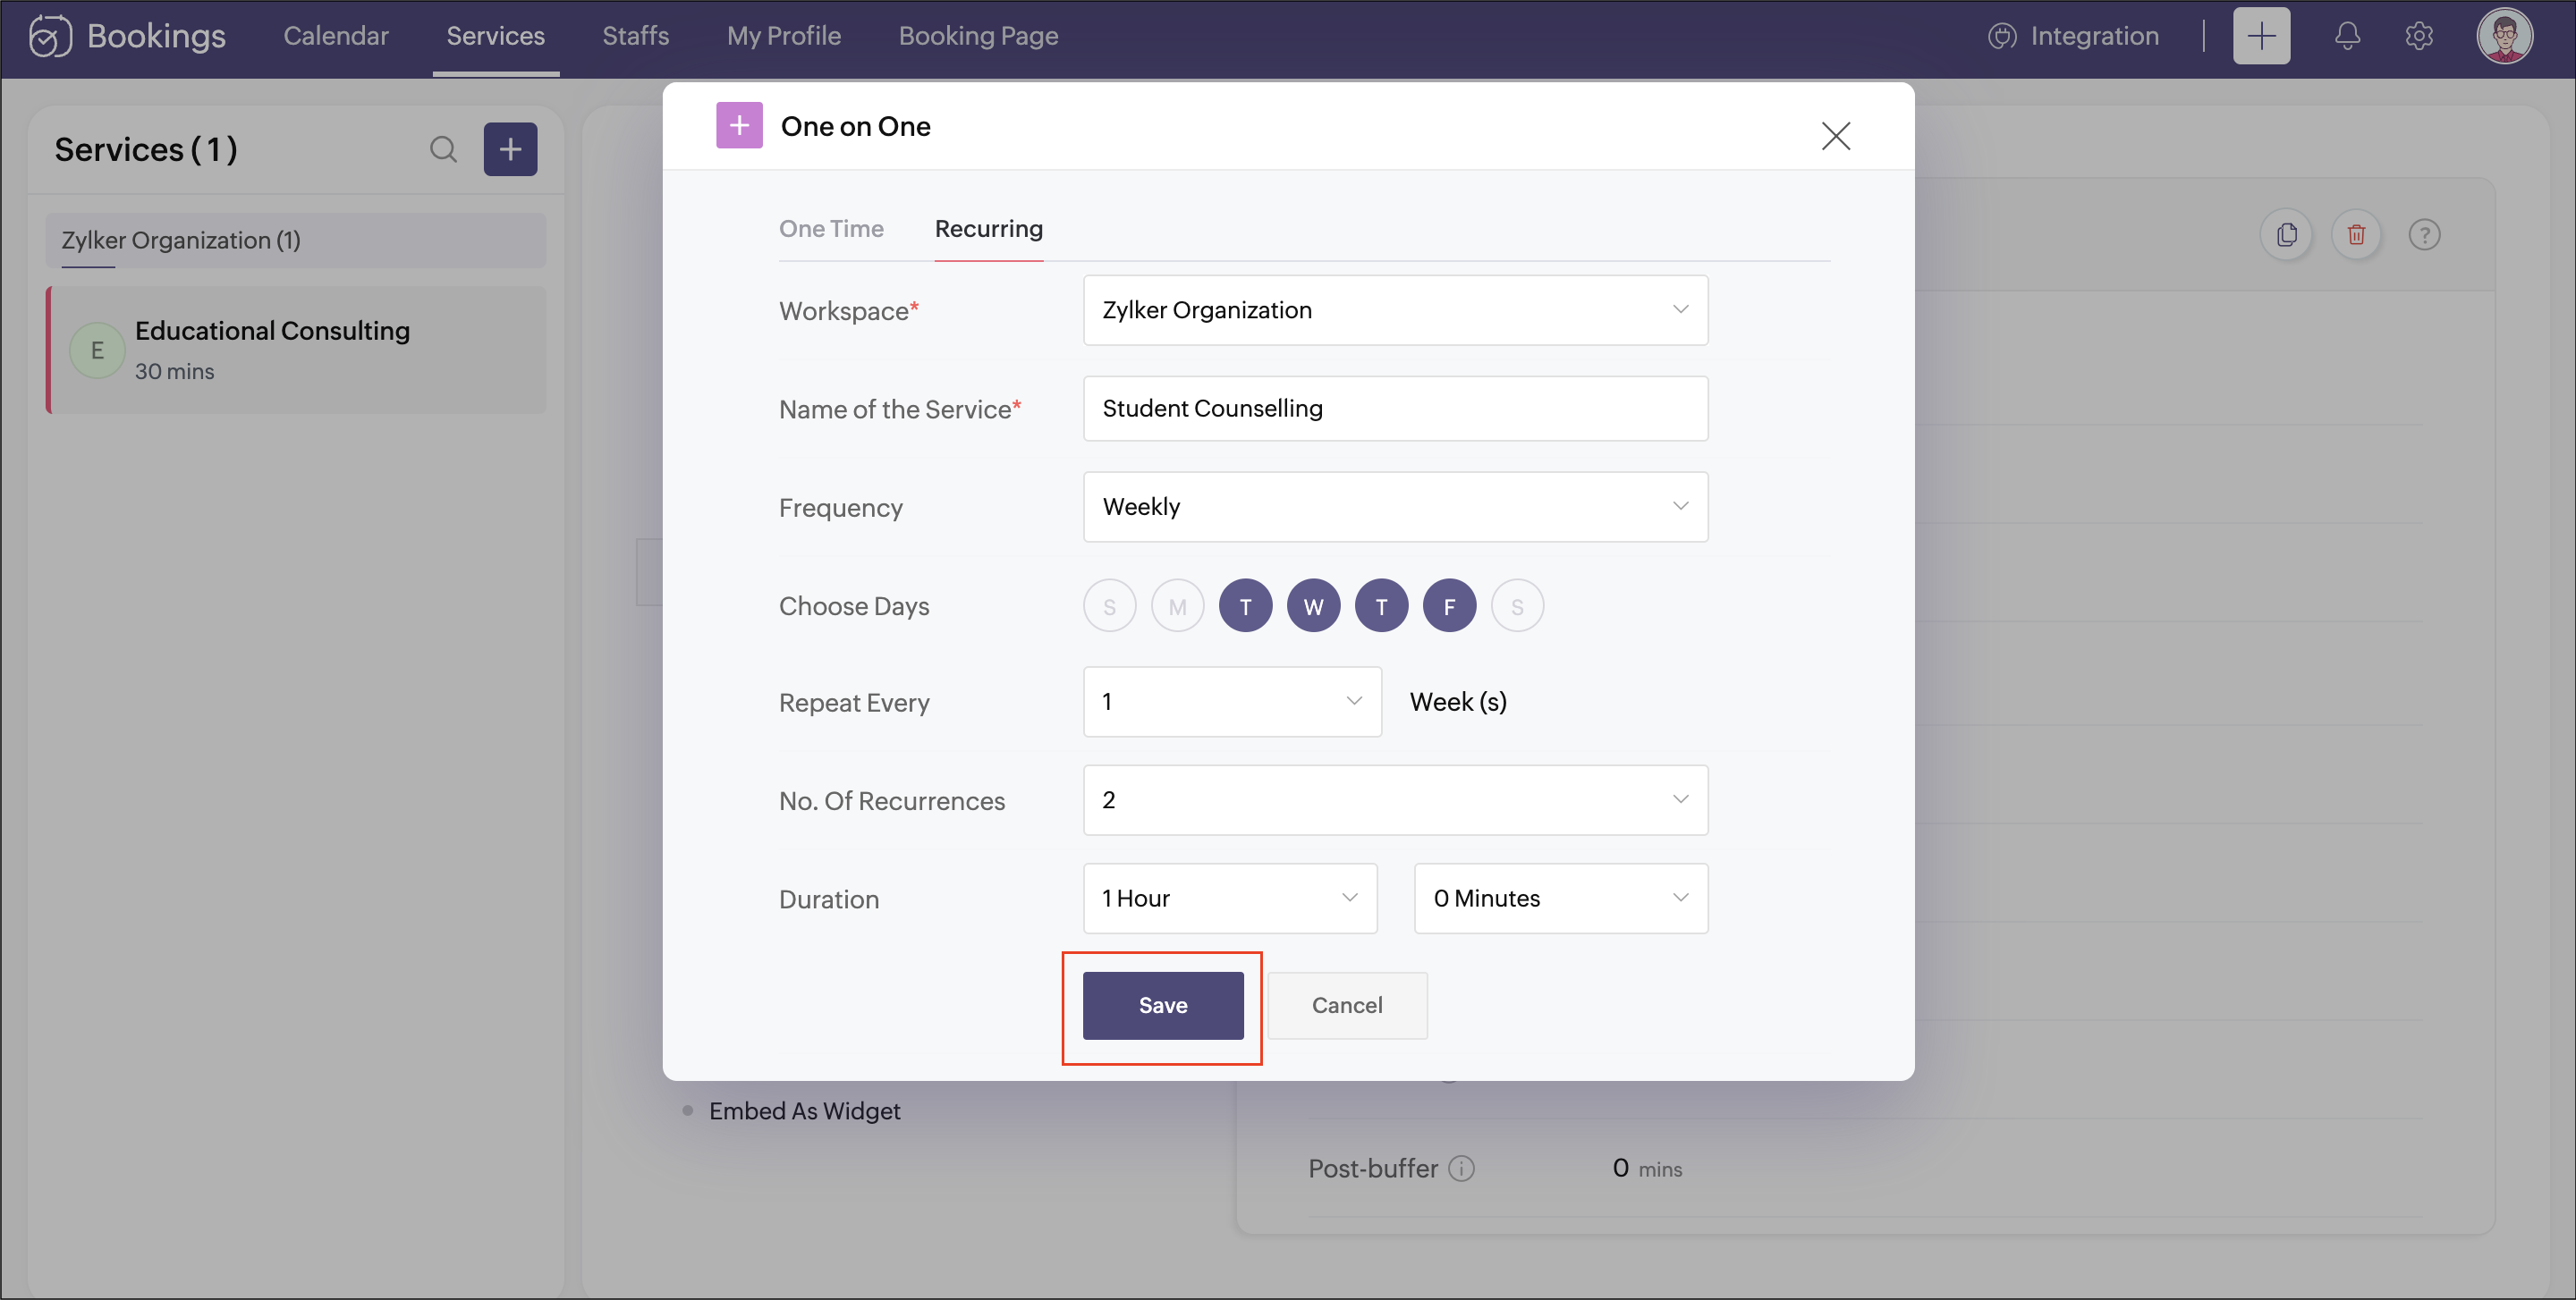This screenshot has width=2576, height=1300.
Task: Open the Booking Page tab
Action: pos(978,36)
